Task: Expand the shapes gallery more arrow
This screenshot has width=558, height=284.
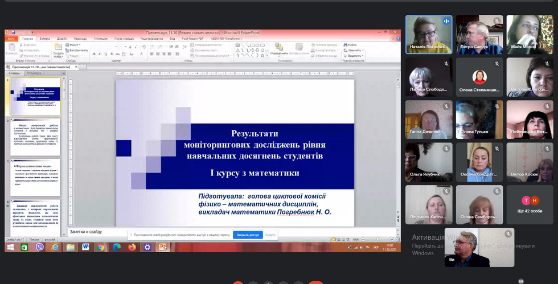Action: point(268,56)
